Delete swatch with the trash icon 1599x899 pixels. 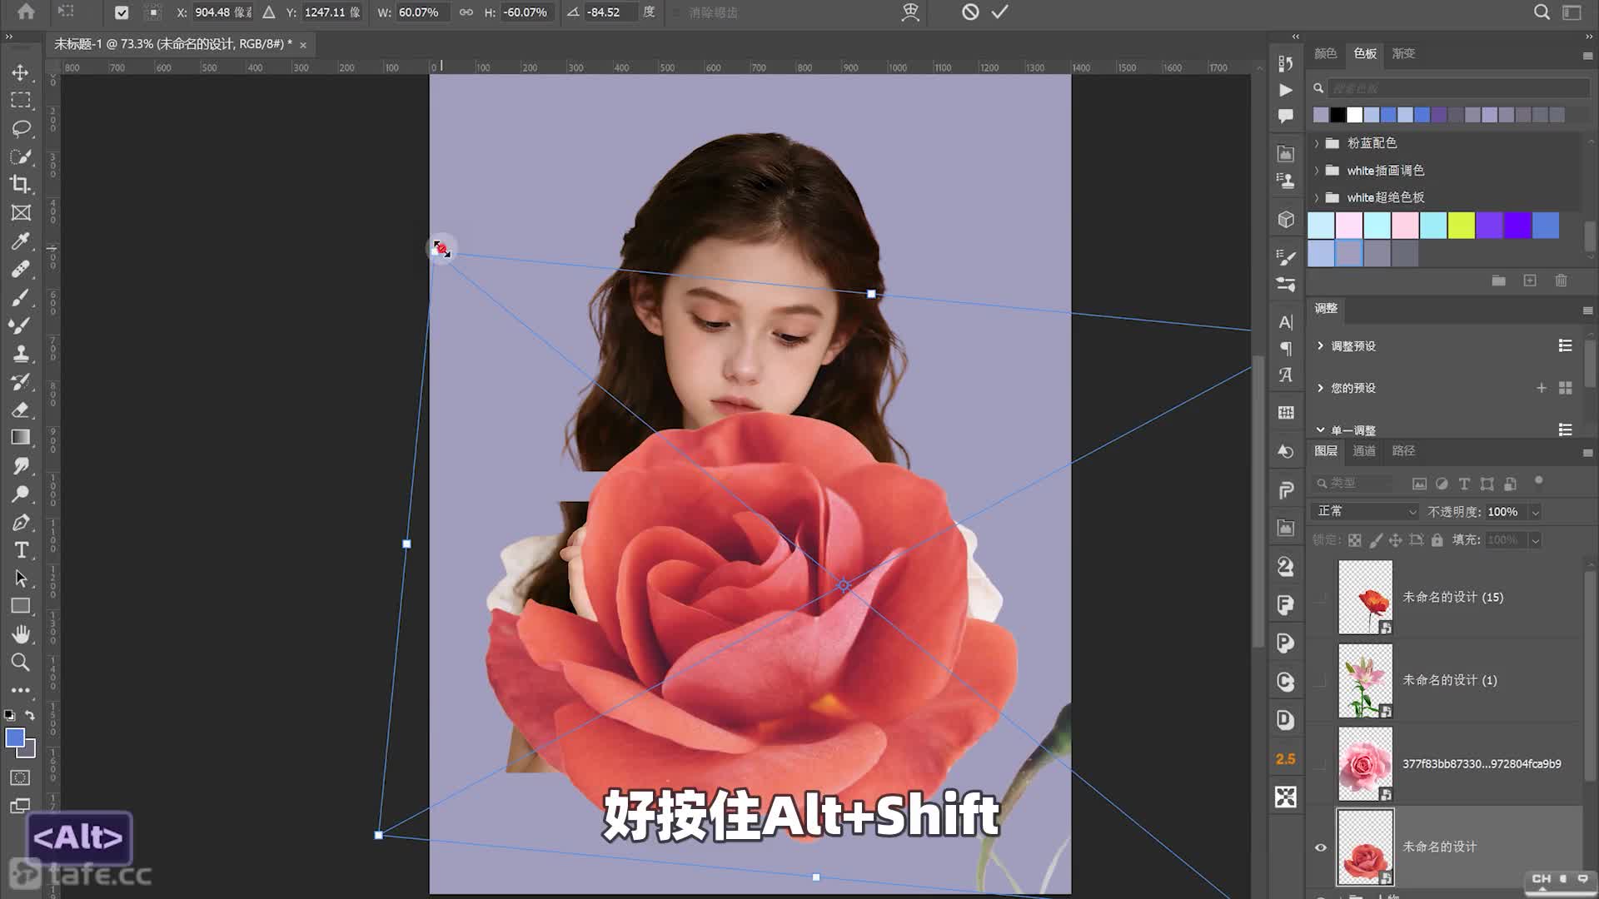coord(1562,281)
